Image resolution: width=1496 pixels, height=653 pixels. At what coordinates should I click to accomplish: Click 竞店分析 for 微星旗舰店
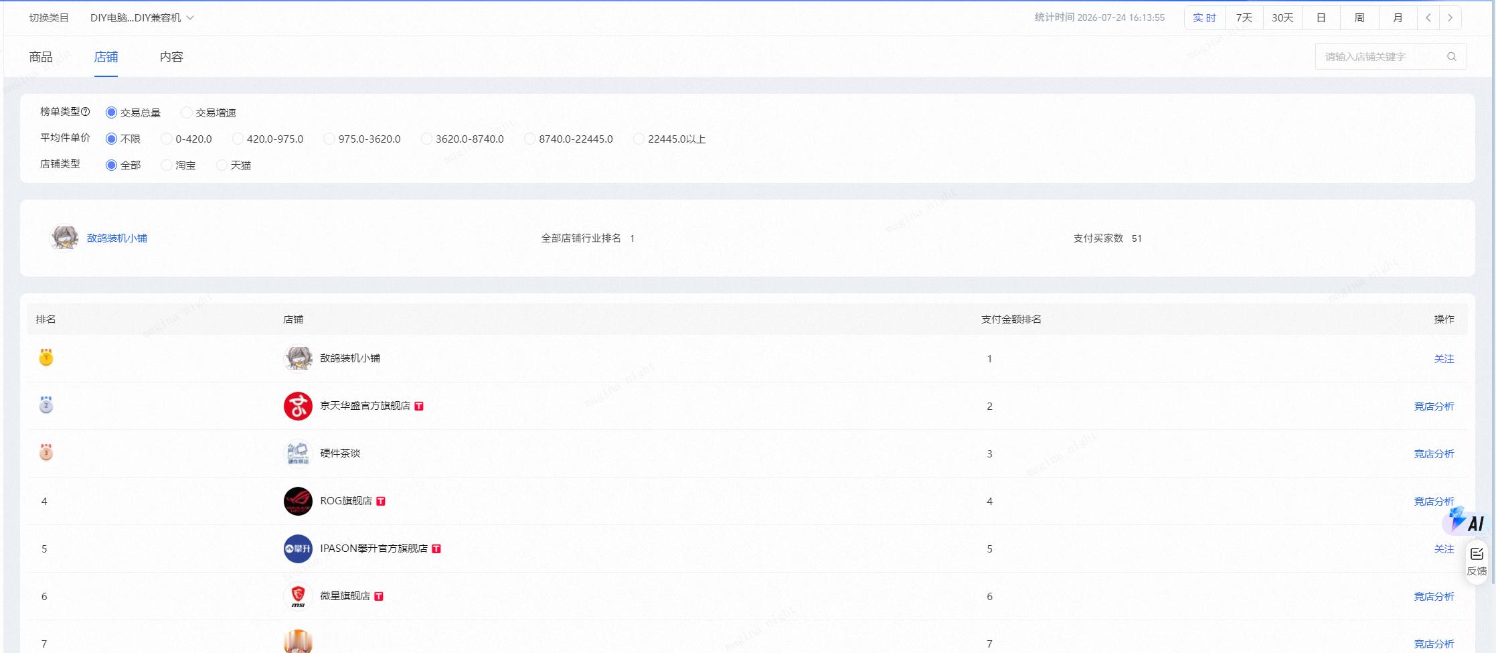click(x=1434, y=597)
